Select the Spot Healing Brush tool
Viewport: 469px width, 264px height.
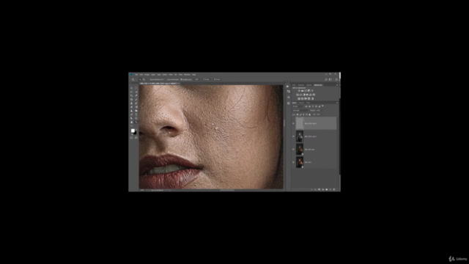point(132,100)
